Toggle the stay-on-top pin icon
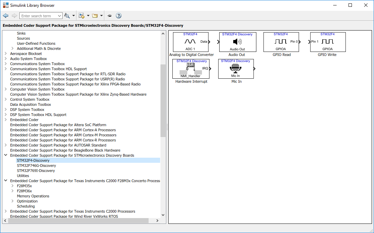The image size is (374, 233). [109, 16]
